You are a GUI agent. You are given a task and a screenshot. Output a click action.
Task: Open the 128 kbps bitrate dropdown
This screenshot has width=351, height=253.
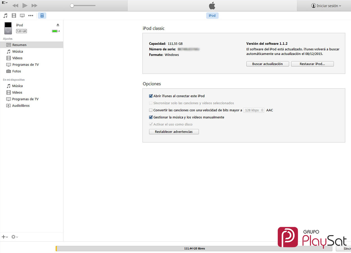(x=254, y=110)
